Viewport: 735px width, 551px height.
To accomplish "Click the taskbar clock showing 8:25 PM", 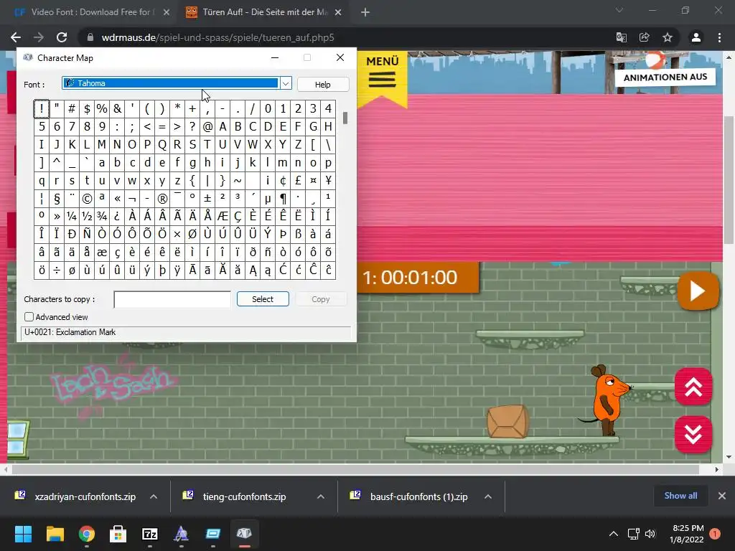I will coord(687,534).
